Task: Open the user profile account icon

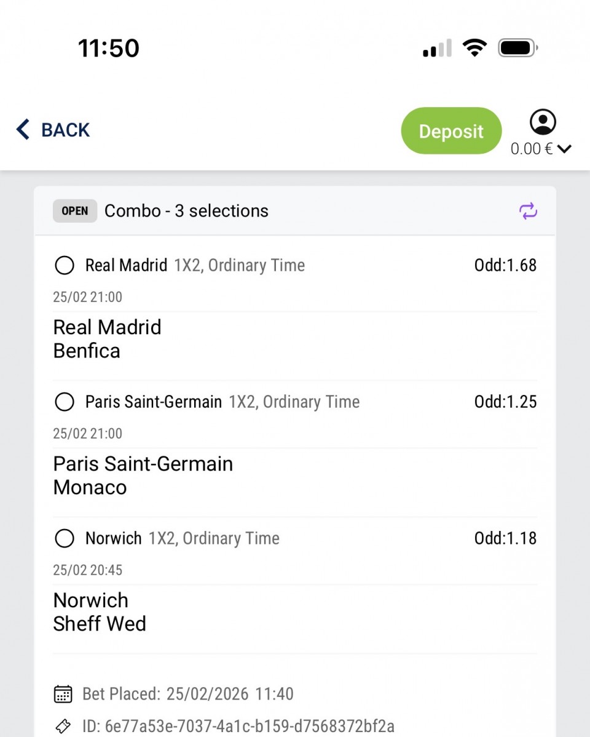Action: pos(542,122)
